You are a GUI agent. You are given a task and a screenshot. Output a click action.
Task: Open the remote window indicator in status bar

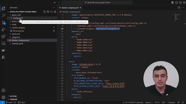[2, 103]
